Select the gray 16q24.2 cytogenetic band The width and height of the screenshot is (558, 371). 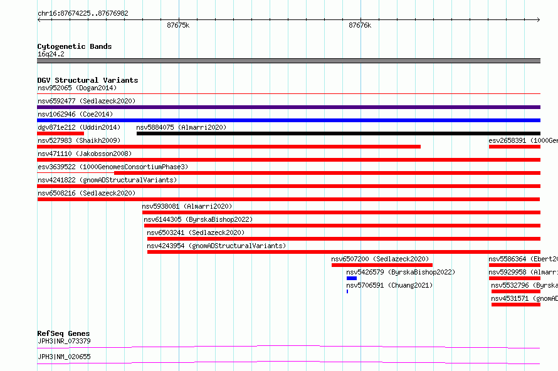pyautogui.click(x=288, y=61)
